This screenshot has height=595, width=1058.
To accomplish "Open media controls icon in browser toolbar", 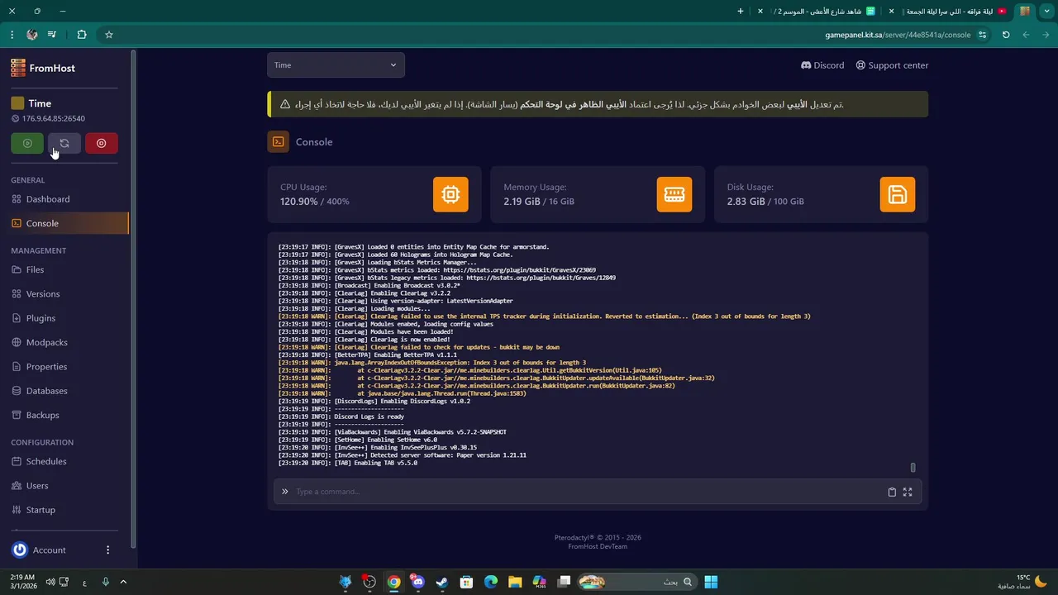I will click(52, 35).
